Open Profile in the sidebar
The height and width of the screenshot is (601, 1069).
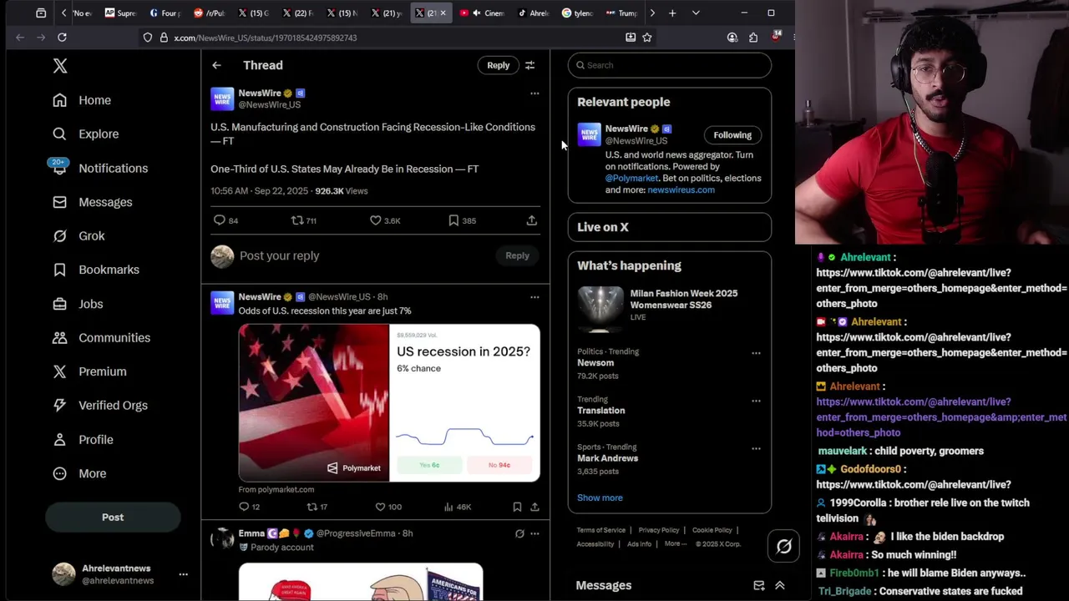83,440
